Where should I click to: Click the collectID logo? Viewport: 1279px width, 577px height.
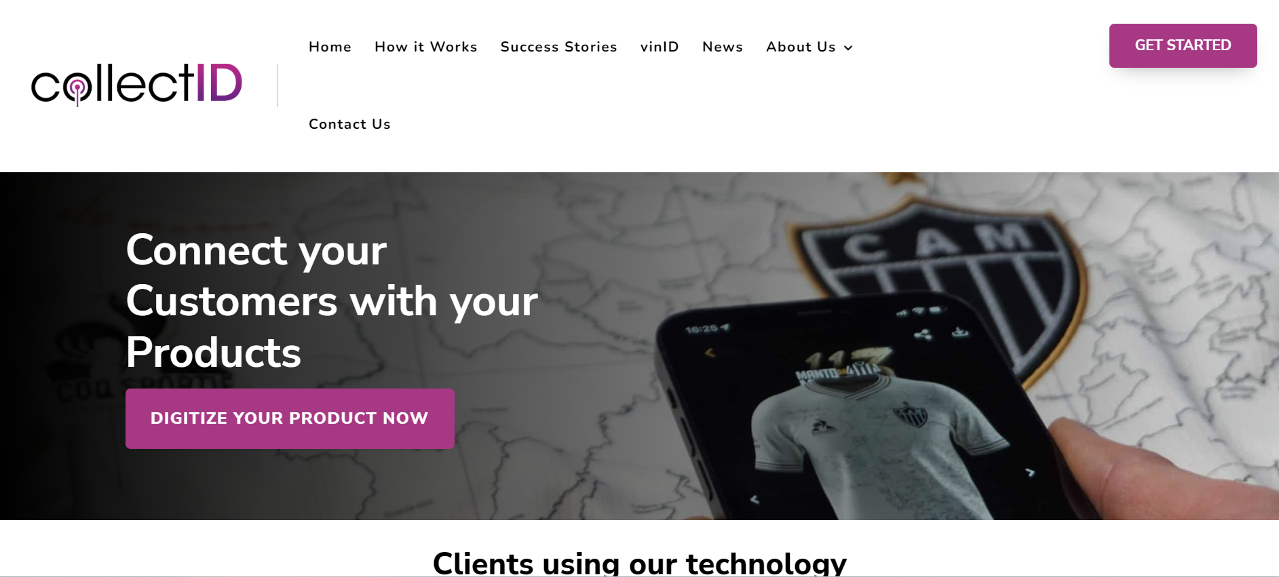pos(136,85)
